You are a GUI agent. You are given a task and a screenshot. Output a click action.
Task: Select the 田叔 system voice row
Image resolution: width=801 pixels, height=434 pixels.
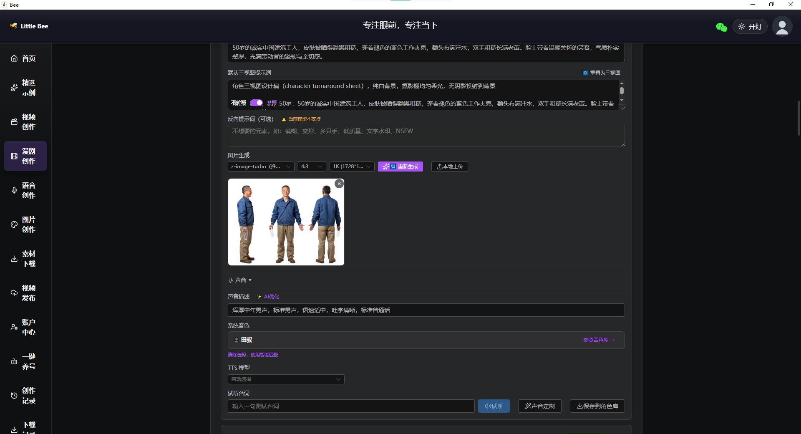(x=426, y=340)
